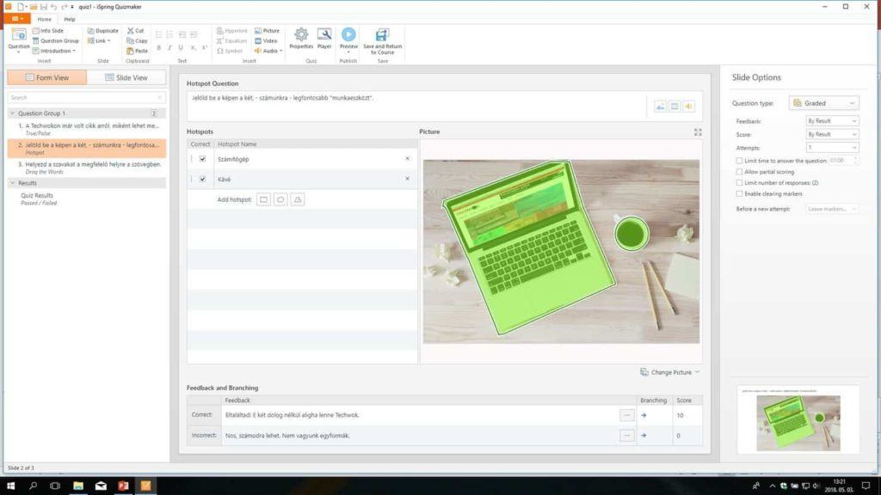The height and width of the screenshot is (495, 881).
Task: Select the oval hotspot tool
Action: click(x=280, y=199)
